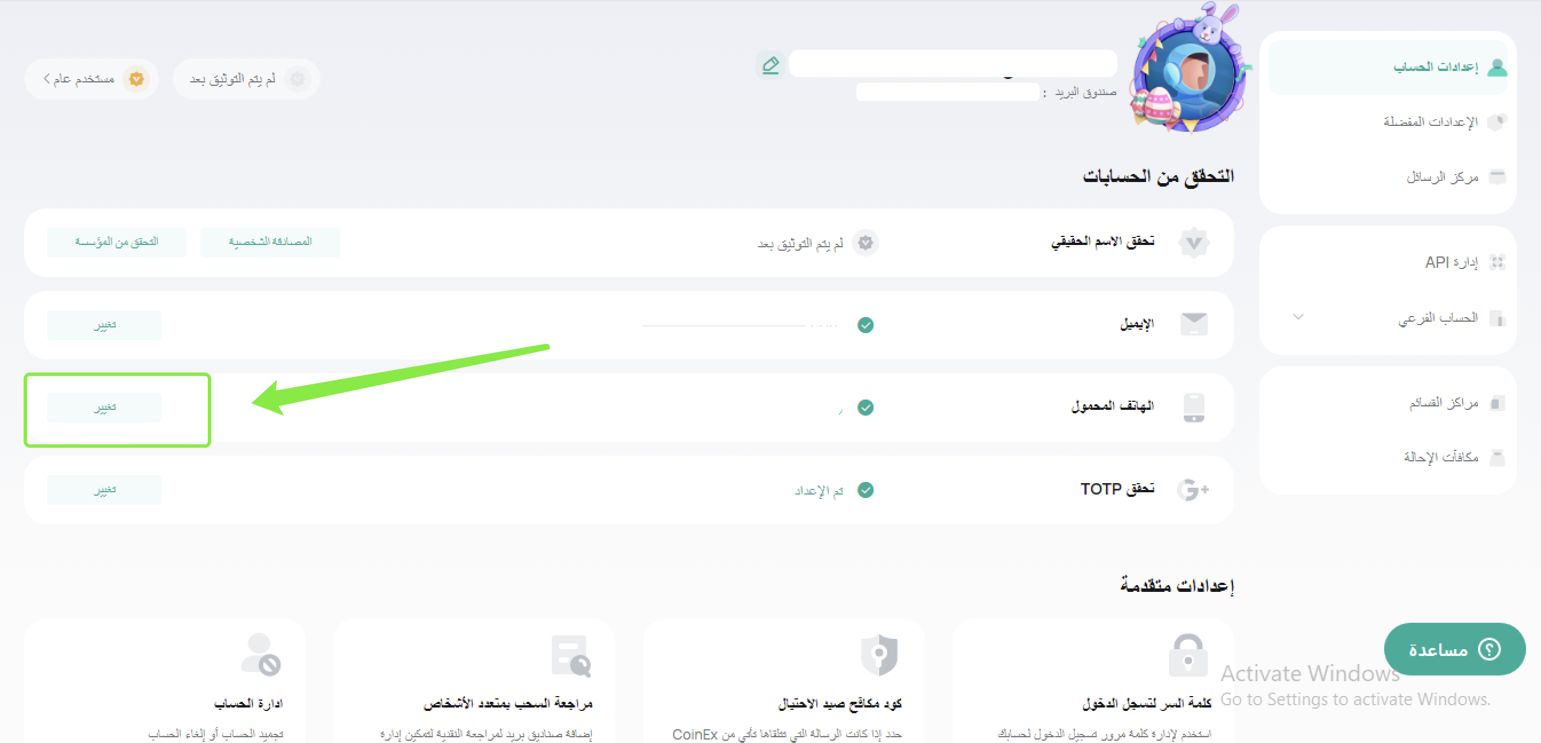
Task: Click the مراكز القسائم coupon icon
Action: pos(1497,402)
